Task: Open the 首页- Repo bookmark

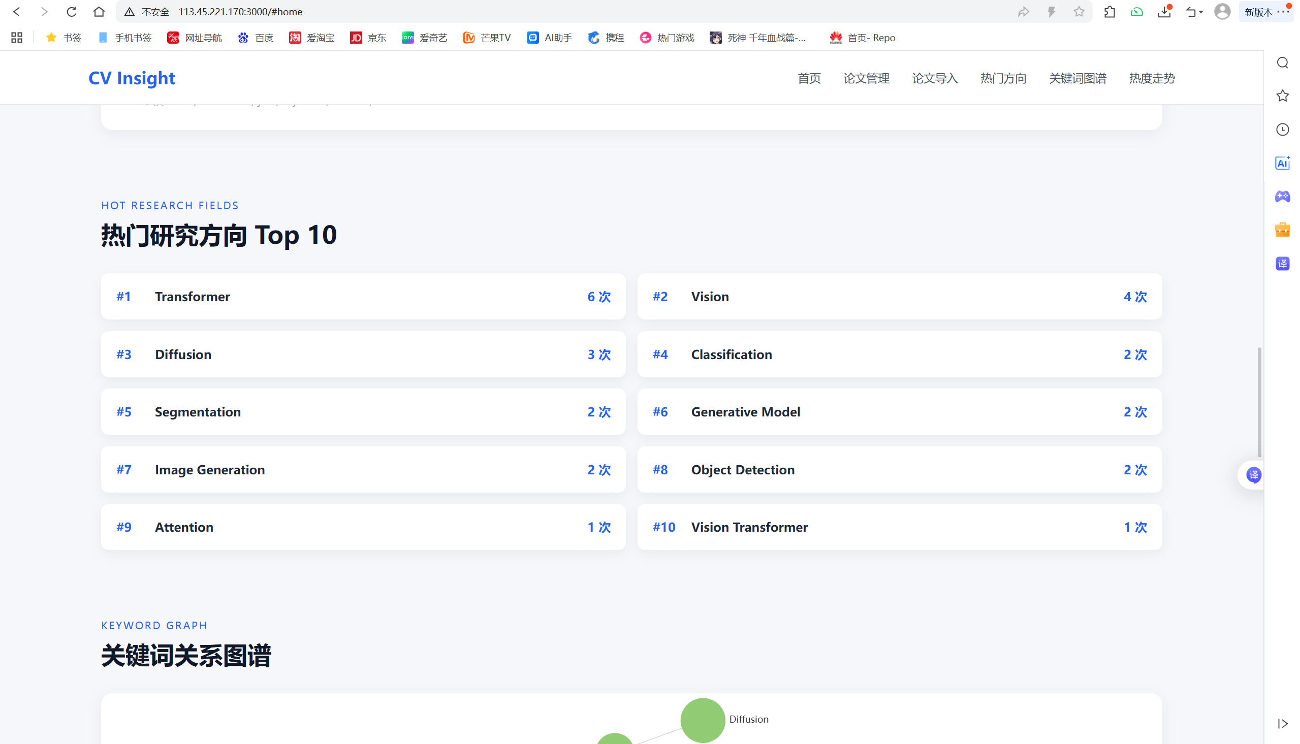Action: click(x=863, y=38)
